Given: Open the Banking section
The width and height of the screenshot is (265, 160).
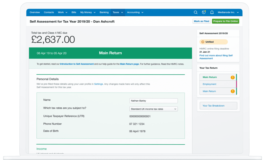Looking at the screenshot, I should click(104, 12).
